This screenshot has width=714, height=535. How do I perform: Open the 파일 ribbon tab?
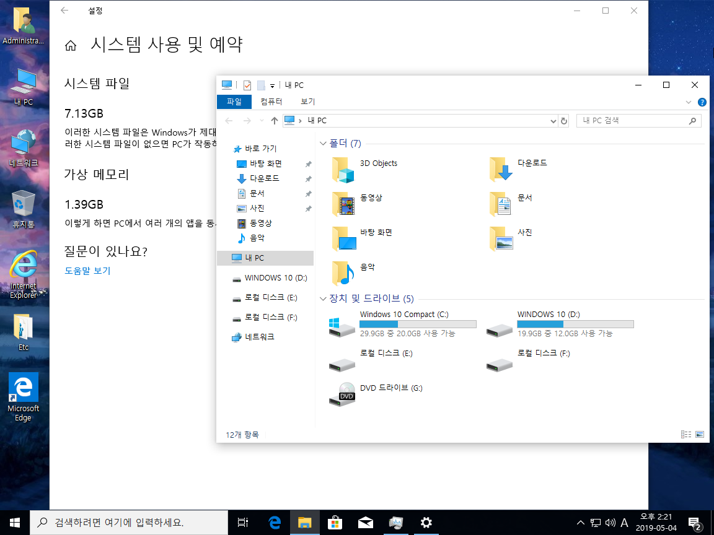click(x=234, y=102)
